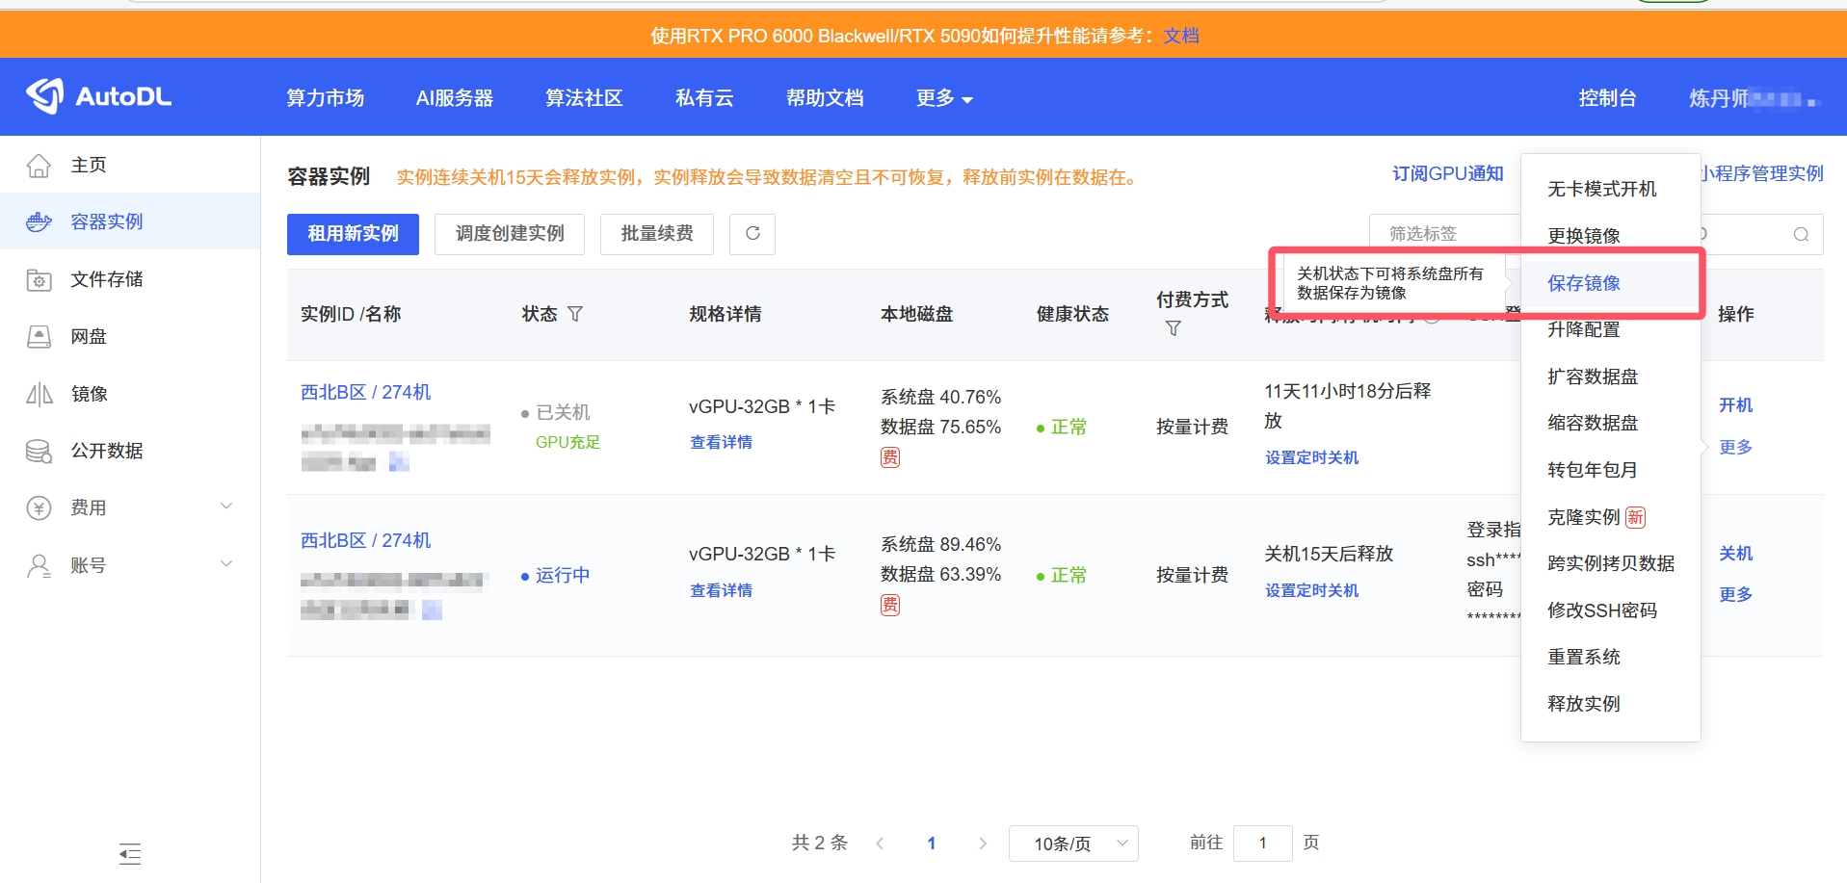Open the 付费方式 column filter

click(x=1174, y=328)
